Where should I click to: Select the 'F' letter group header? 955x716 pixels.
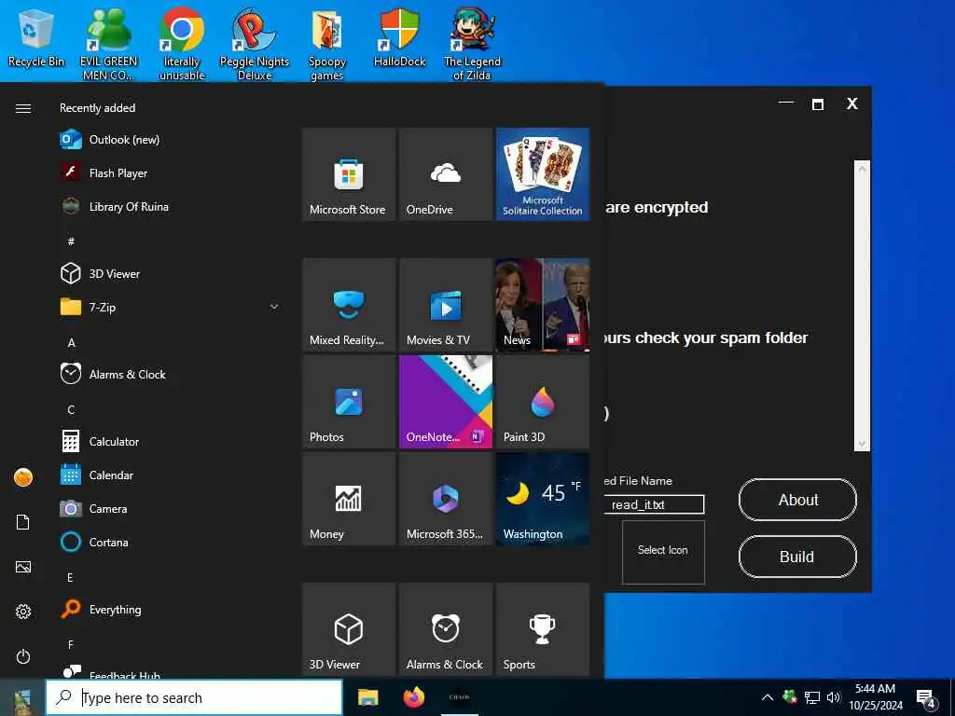(x=70, y=644)
